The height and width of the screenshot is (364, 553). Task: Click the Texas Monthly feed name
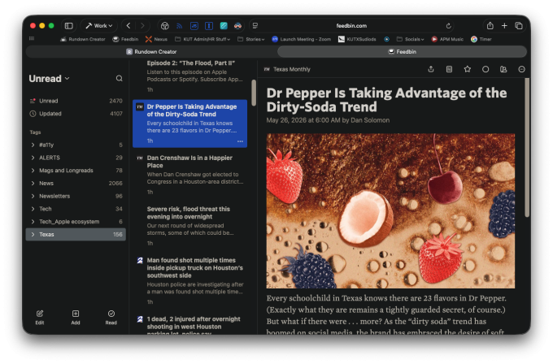292,69
